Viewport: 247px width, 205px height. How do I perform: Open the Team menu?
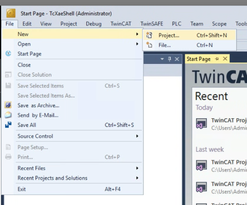click(x=197, y=24)
